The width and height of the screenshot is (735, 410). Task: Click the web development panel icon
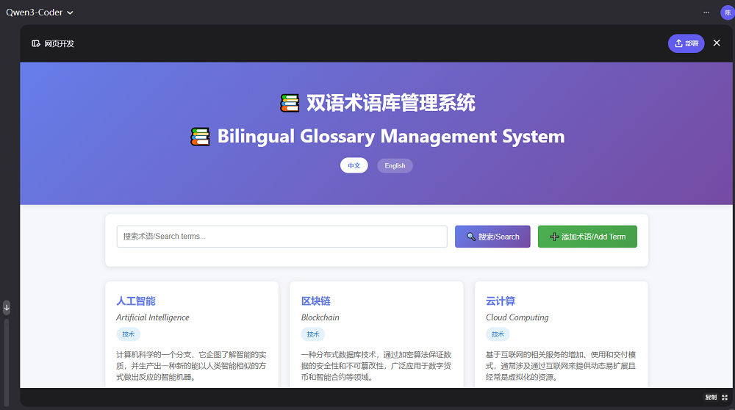(x=35, y=43)
